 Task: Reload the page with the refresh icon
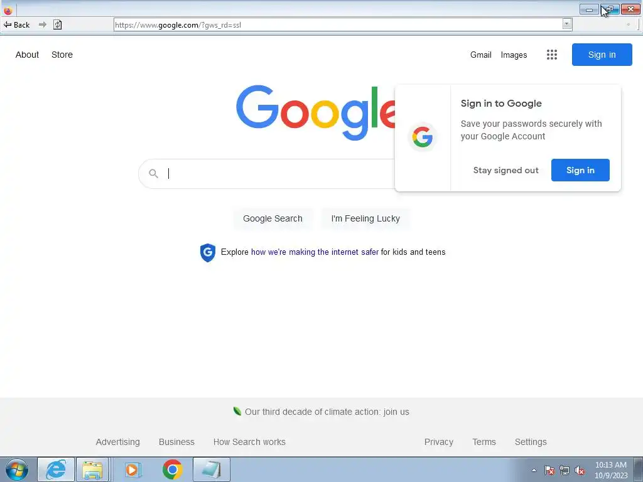click(57, 24)
